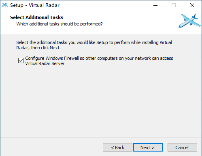Click the instruction paragraph about additional tasks
202x156 pixels.
tap(94, 45)
